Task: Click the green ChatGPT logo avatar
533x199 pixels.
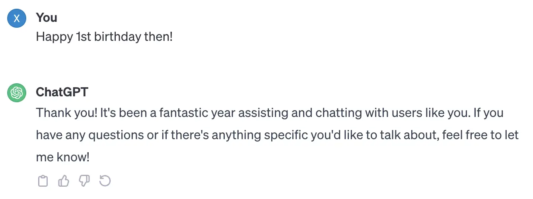Action: (x=17, y=93)
